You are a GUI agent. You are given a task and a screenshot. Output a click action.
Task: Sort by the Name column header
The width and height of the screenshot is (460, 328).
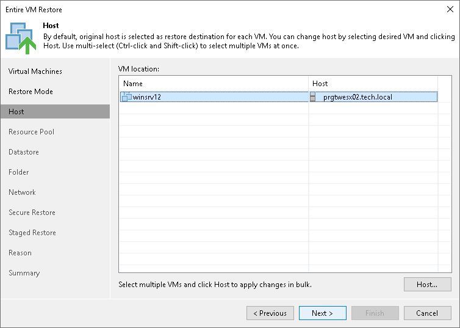214,84
